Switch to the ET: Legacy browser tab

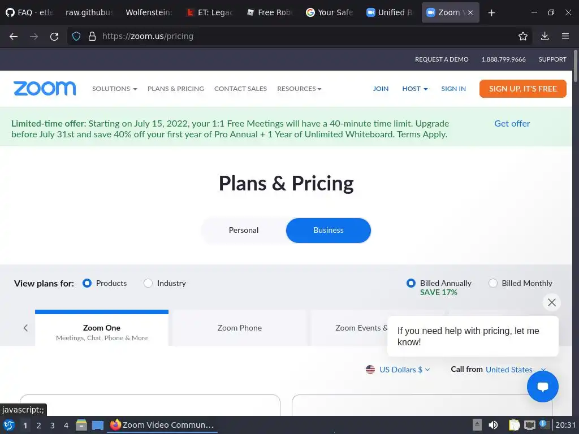210,12
